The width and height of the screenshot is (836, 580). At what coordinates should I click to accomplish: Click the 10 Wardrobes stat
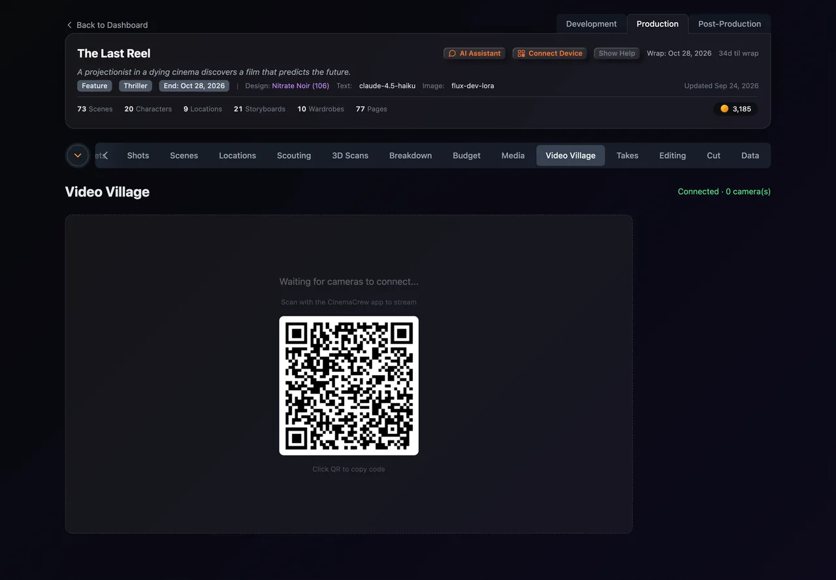[321, 109]
